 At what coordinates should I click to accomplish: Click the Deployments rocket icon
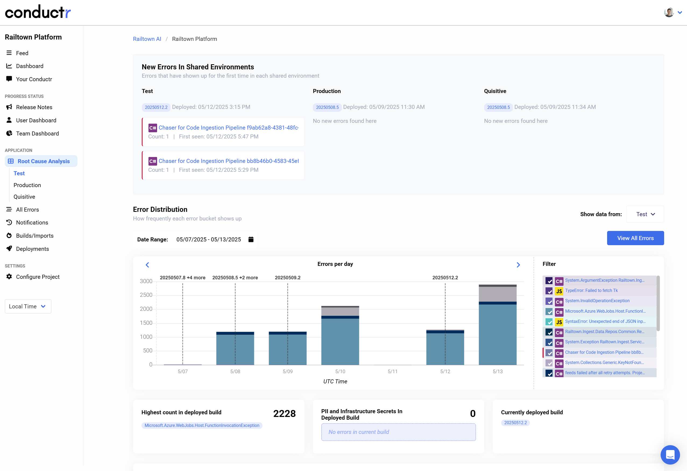tap(9, 248)
